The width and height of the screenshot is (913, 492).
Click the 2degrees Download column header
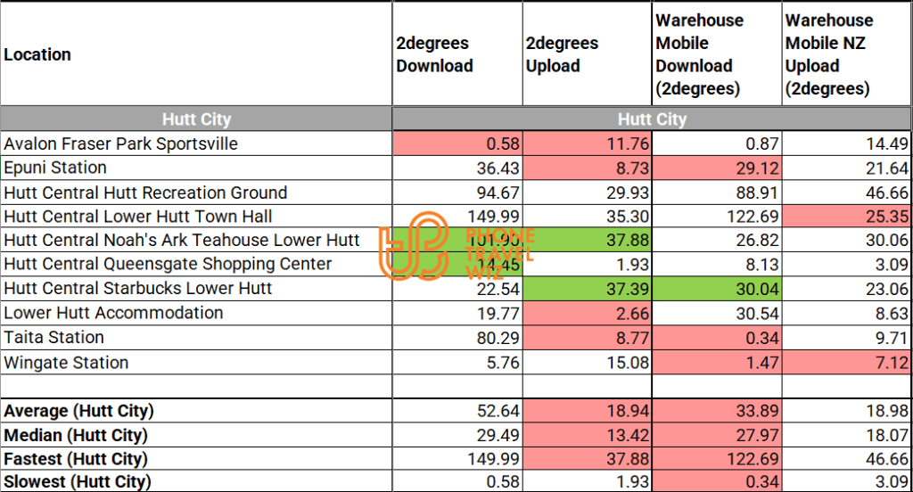tap(435, 54)
